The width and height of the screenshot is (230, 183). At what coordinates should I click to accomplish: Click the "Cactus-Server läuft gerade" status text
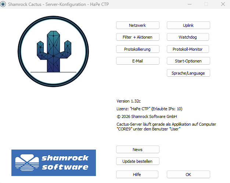[x=166, y=126]
